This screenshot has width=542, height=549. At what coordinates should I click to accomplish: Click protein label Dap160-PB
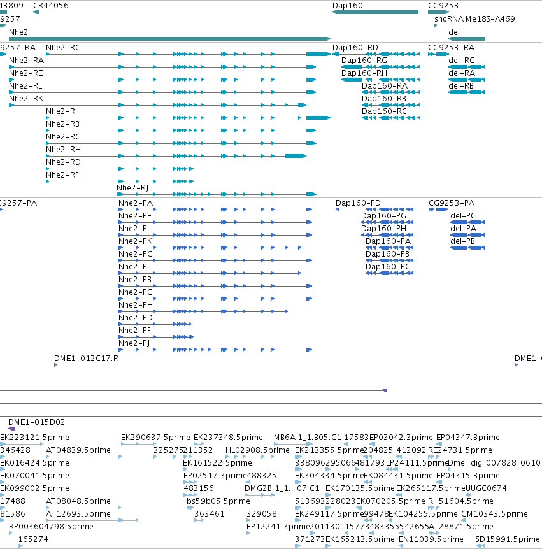click(x=387, y=254)
